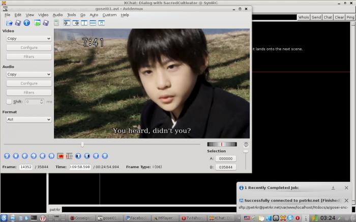Click selection A value 000000

pyautogui.click(x=226, y=158)
